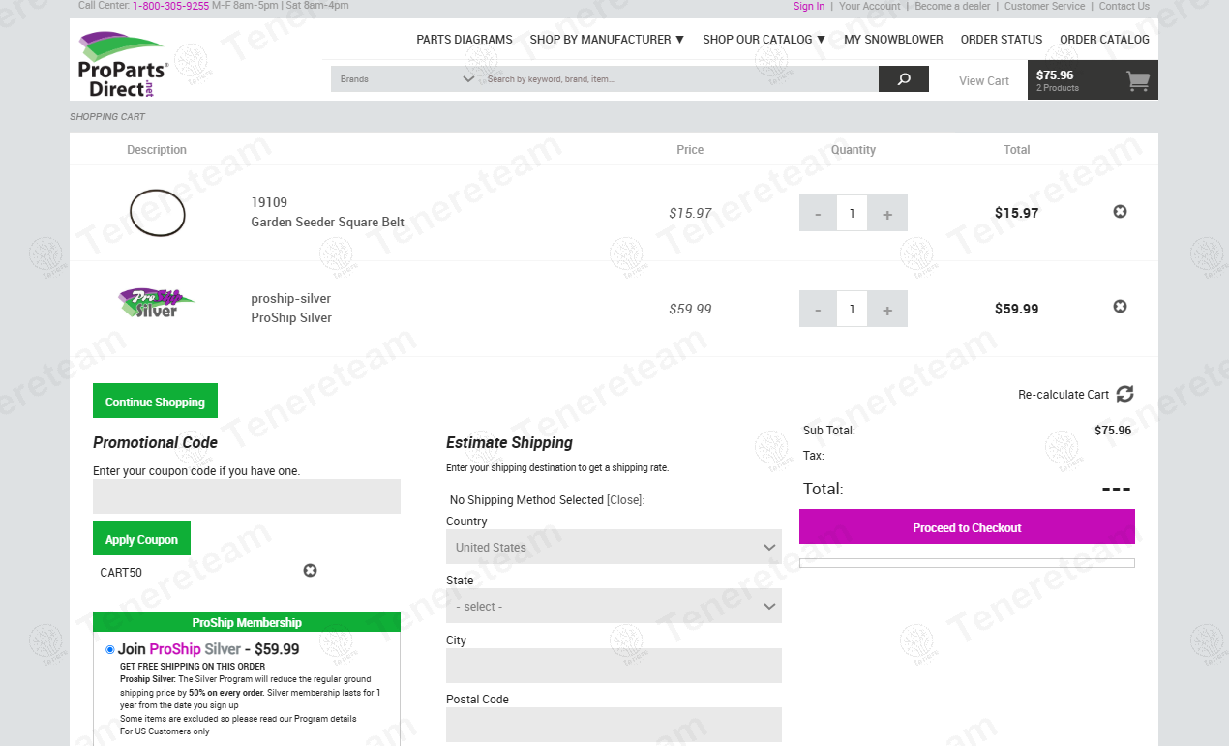Click the ProParts Direct logo
Screen dimensions: 1229x746
pos(123,64)
